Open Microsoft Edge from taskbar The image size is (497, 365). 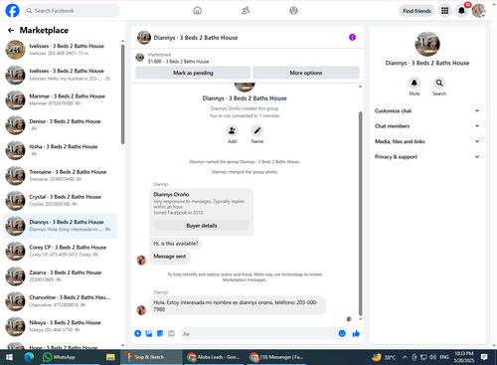coord(29,357)
